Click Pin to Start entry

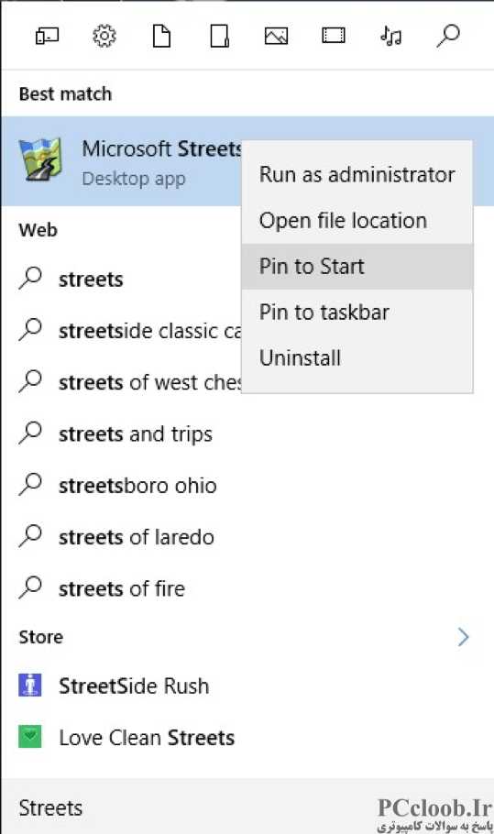click(x=357, y=266)
